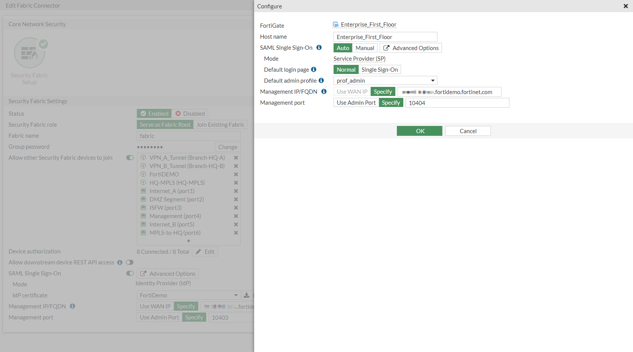Remove Internet_A (port1) from the list
This screenshot has height=352, width=633.
point(236,191)
